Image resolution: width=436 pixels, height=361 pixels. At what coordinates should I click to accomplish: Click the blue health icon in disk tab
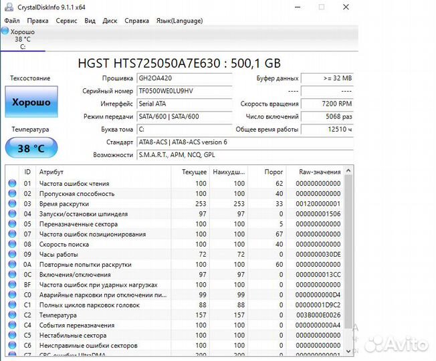click(5, 31)
